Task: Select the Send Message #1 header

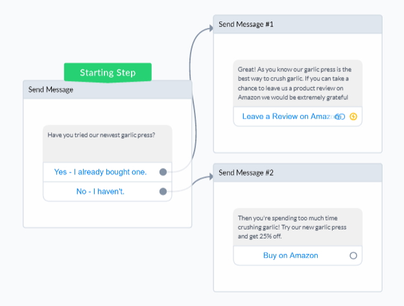Action: point(298,24)
